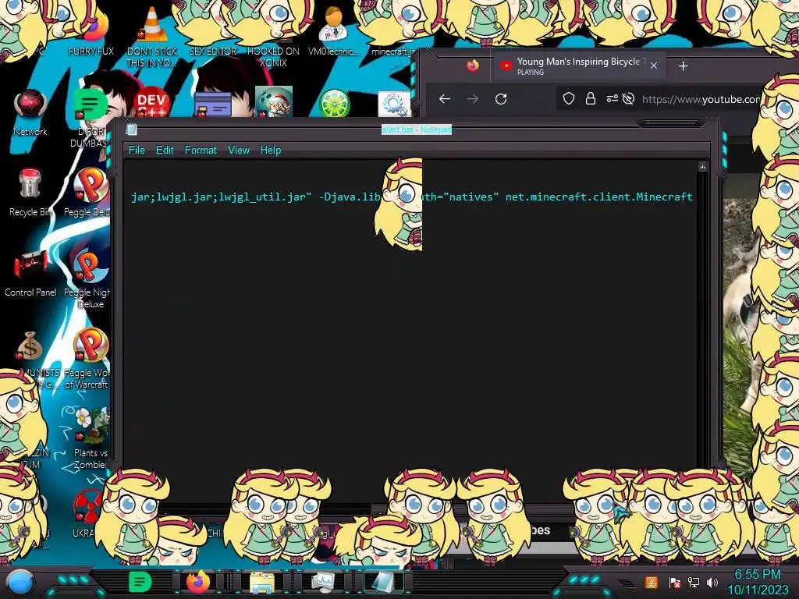Click the autoplay blocked icon in Firefox
Viewport: 799px width, 599px height.
(x=628, y=99)
